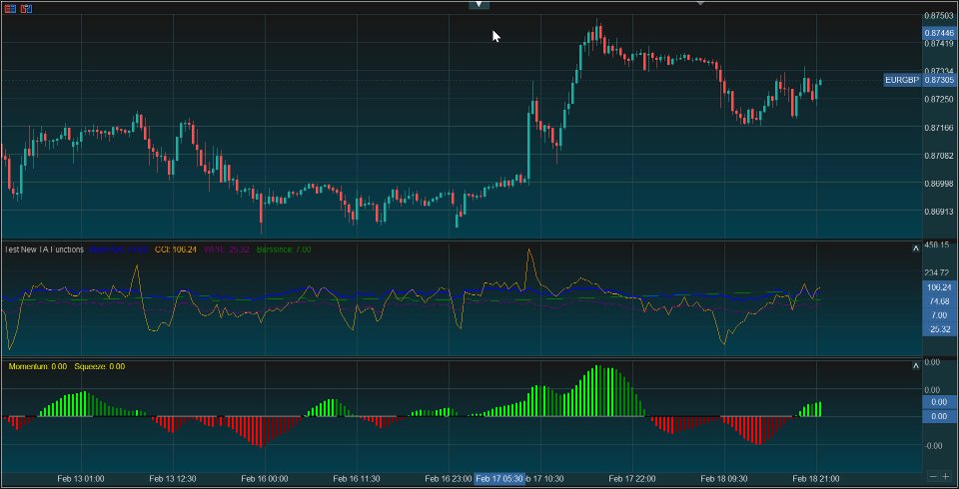Click the 0.87503 price scale label
Screen dimensions: 959x489
[939, 15]
